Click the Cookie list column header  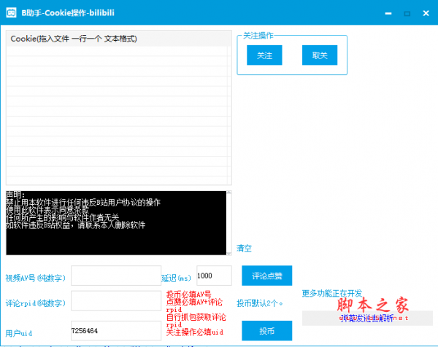[119, 39]
